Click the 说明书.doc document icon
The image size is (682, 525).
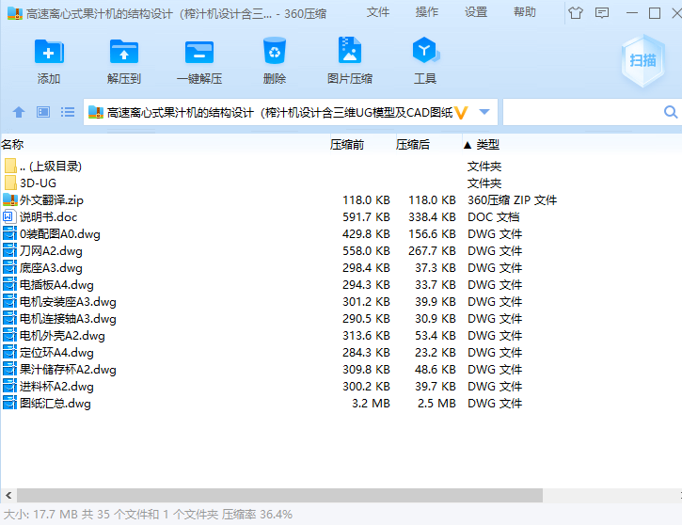pos(9,216)
